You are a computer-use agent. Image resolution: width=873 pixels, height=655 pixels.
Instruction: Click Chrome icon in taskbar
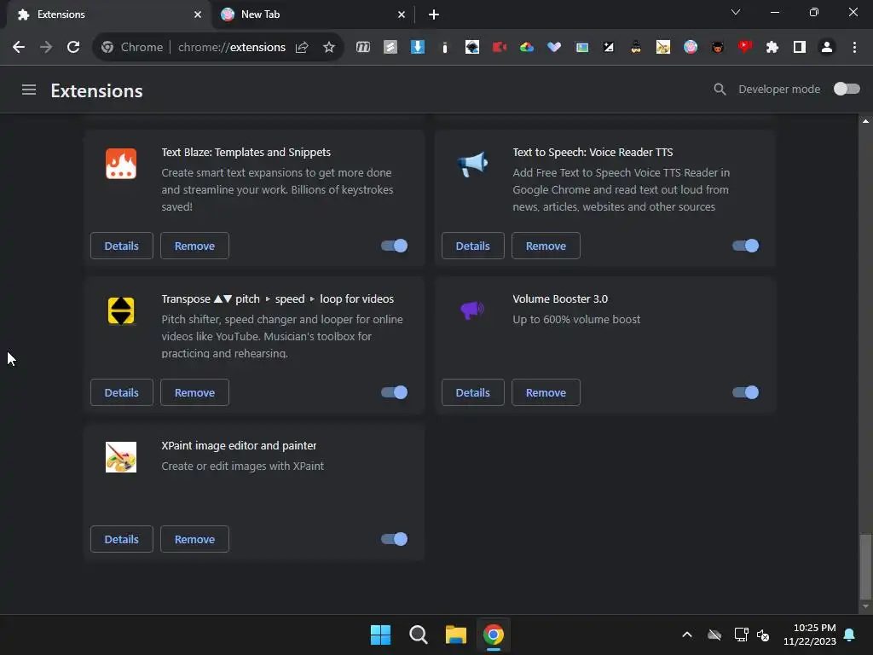click(x=494, y=635)
